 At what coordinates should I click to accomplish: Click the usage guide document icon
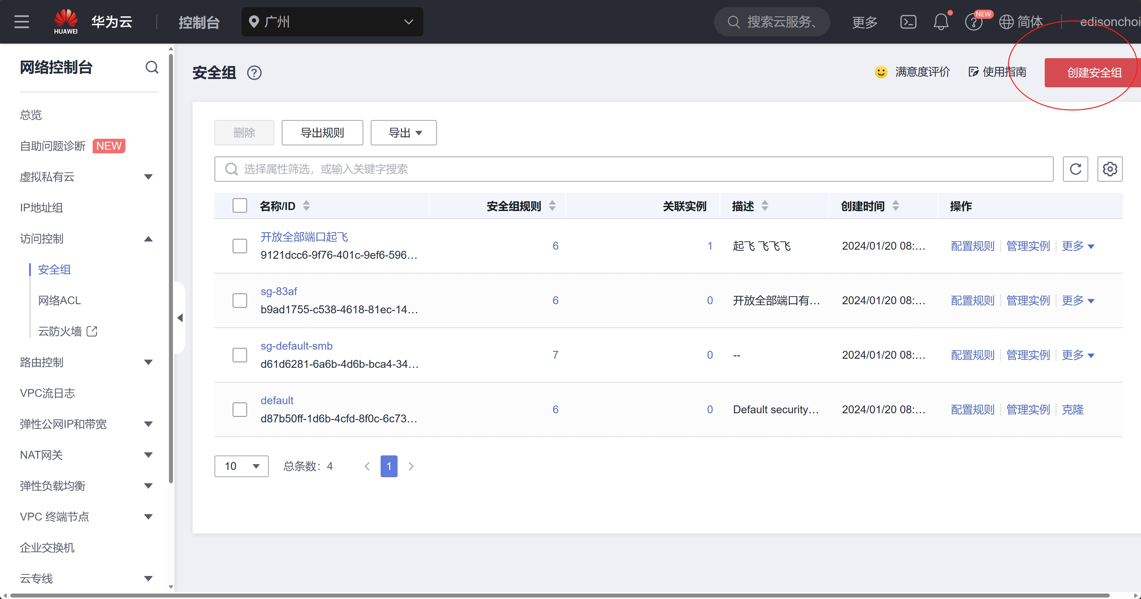click(973, 72)
